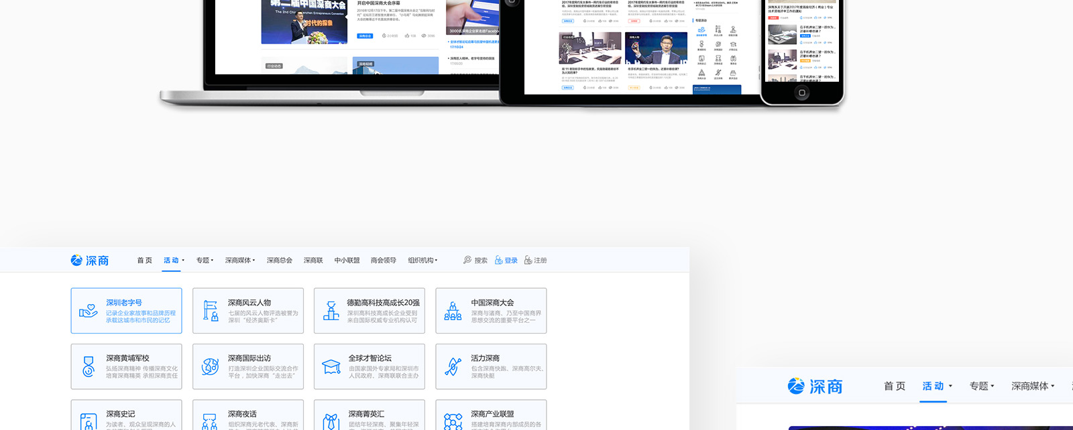
Task: Click the description text '包含深商快跑、深商高尔夫、'
Action: pos(507,368)
